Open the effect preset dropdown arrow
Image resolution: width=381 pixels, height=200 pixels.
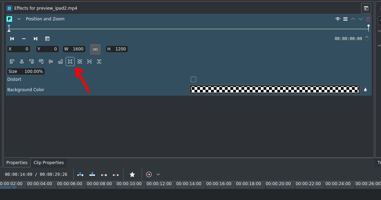pyautogui.click(x=19, y=19)
